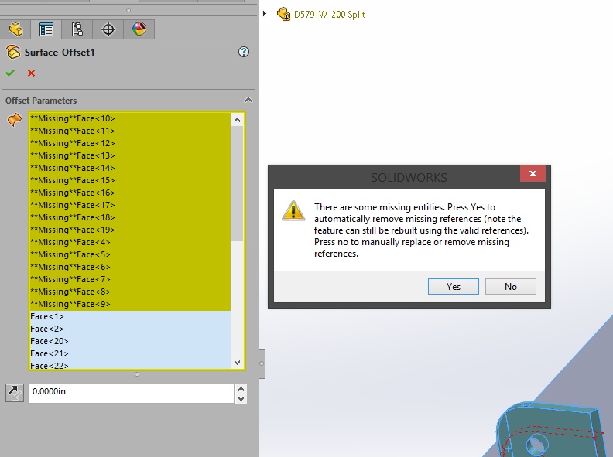Select **Missing**Face<13> entry
This screenshot has width=613, height=457.
[x=130, y=155]
